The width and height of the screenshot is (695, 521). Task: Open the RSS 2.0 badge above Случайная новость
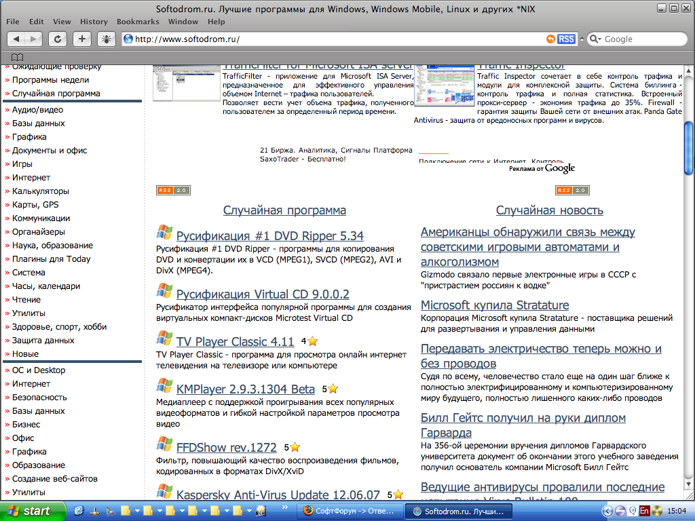click(x=572, y=190)
